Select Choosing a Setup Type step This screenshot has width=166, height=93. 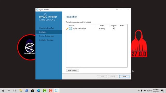tap(47, 28)
